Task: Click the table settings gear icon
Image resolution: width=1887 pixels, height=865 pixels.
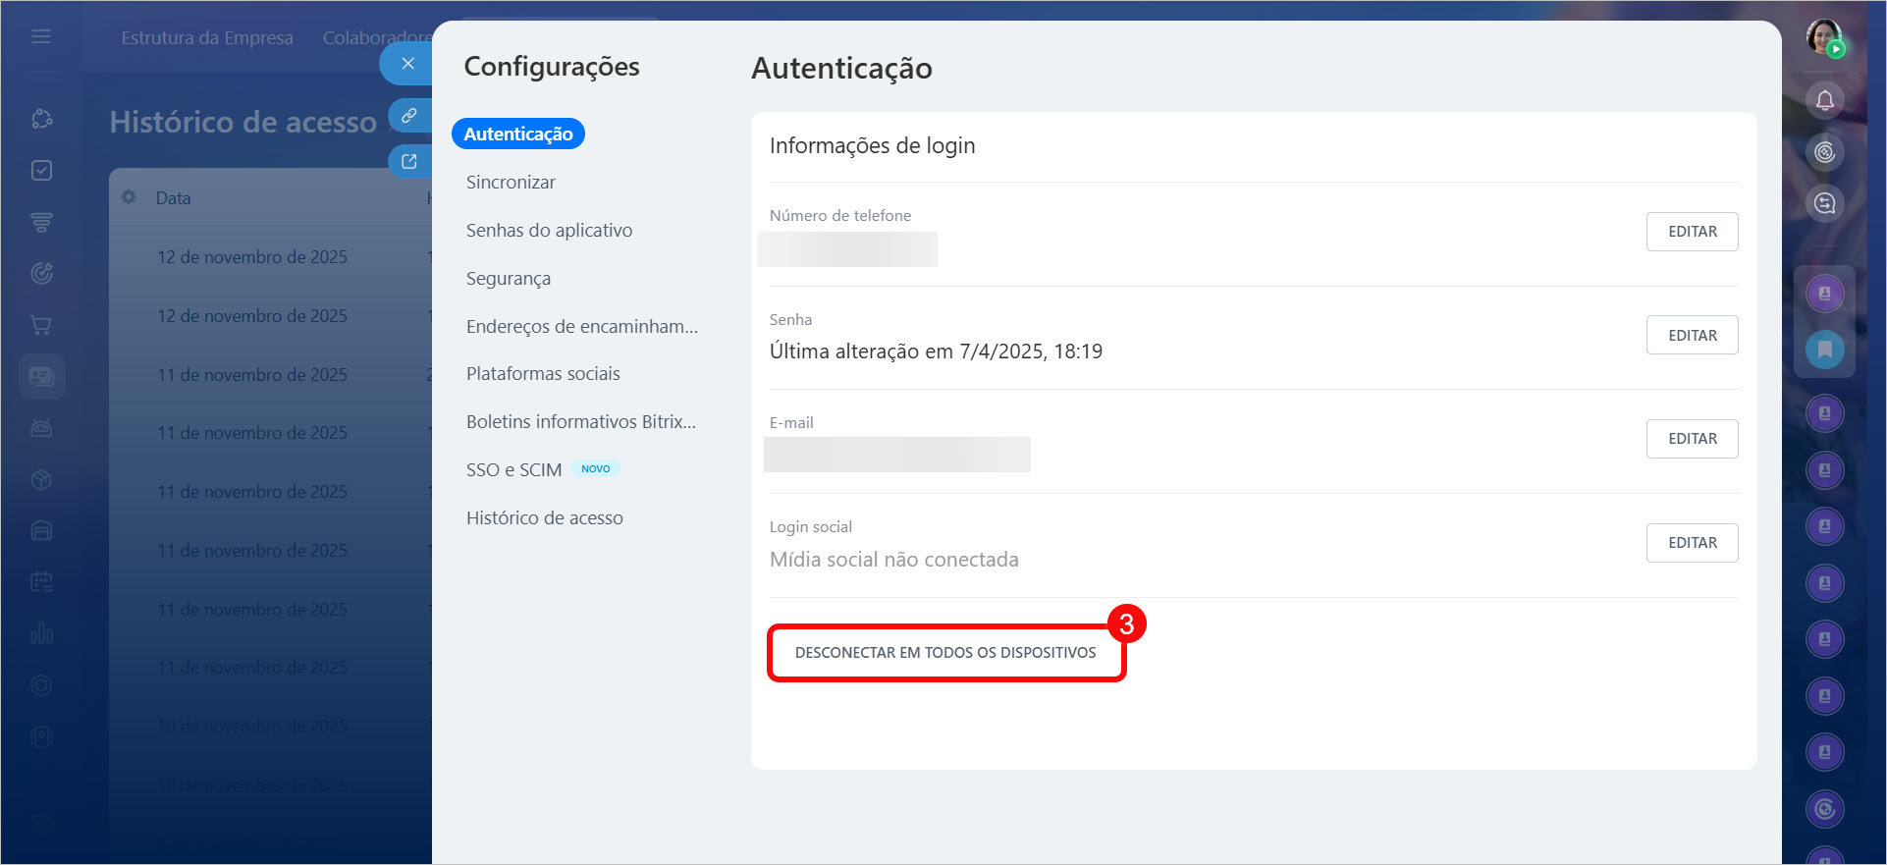Action: [129, 197]
